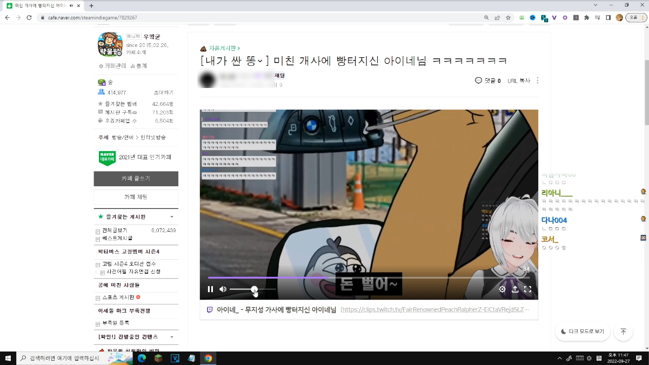Viewport: 649px width, 365px height.
Task: Click the blue round extension icon
Action: coord(532,17)
